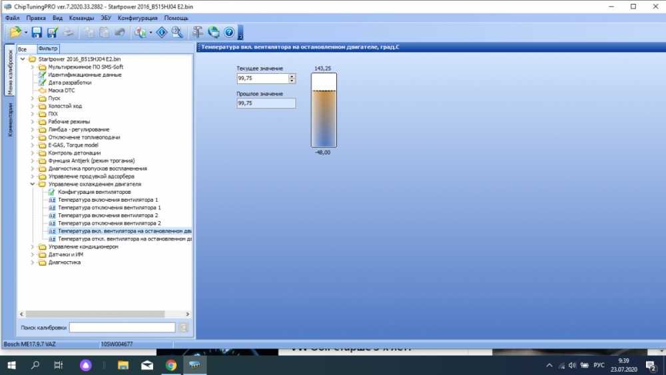Open Windows Start menu
Screen dimensions: 666x375
pos(11,365)
